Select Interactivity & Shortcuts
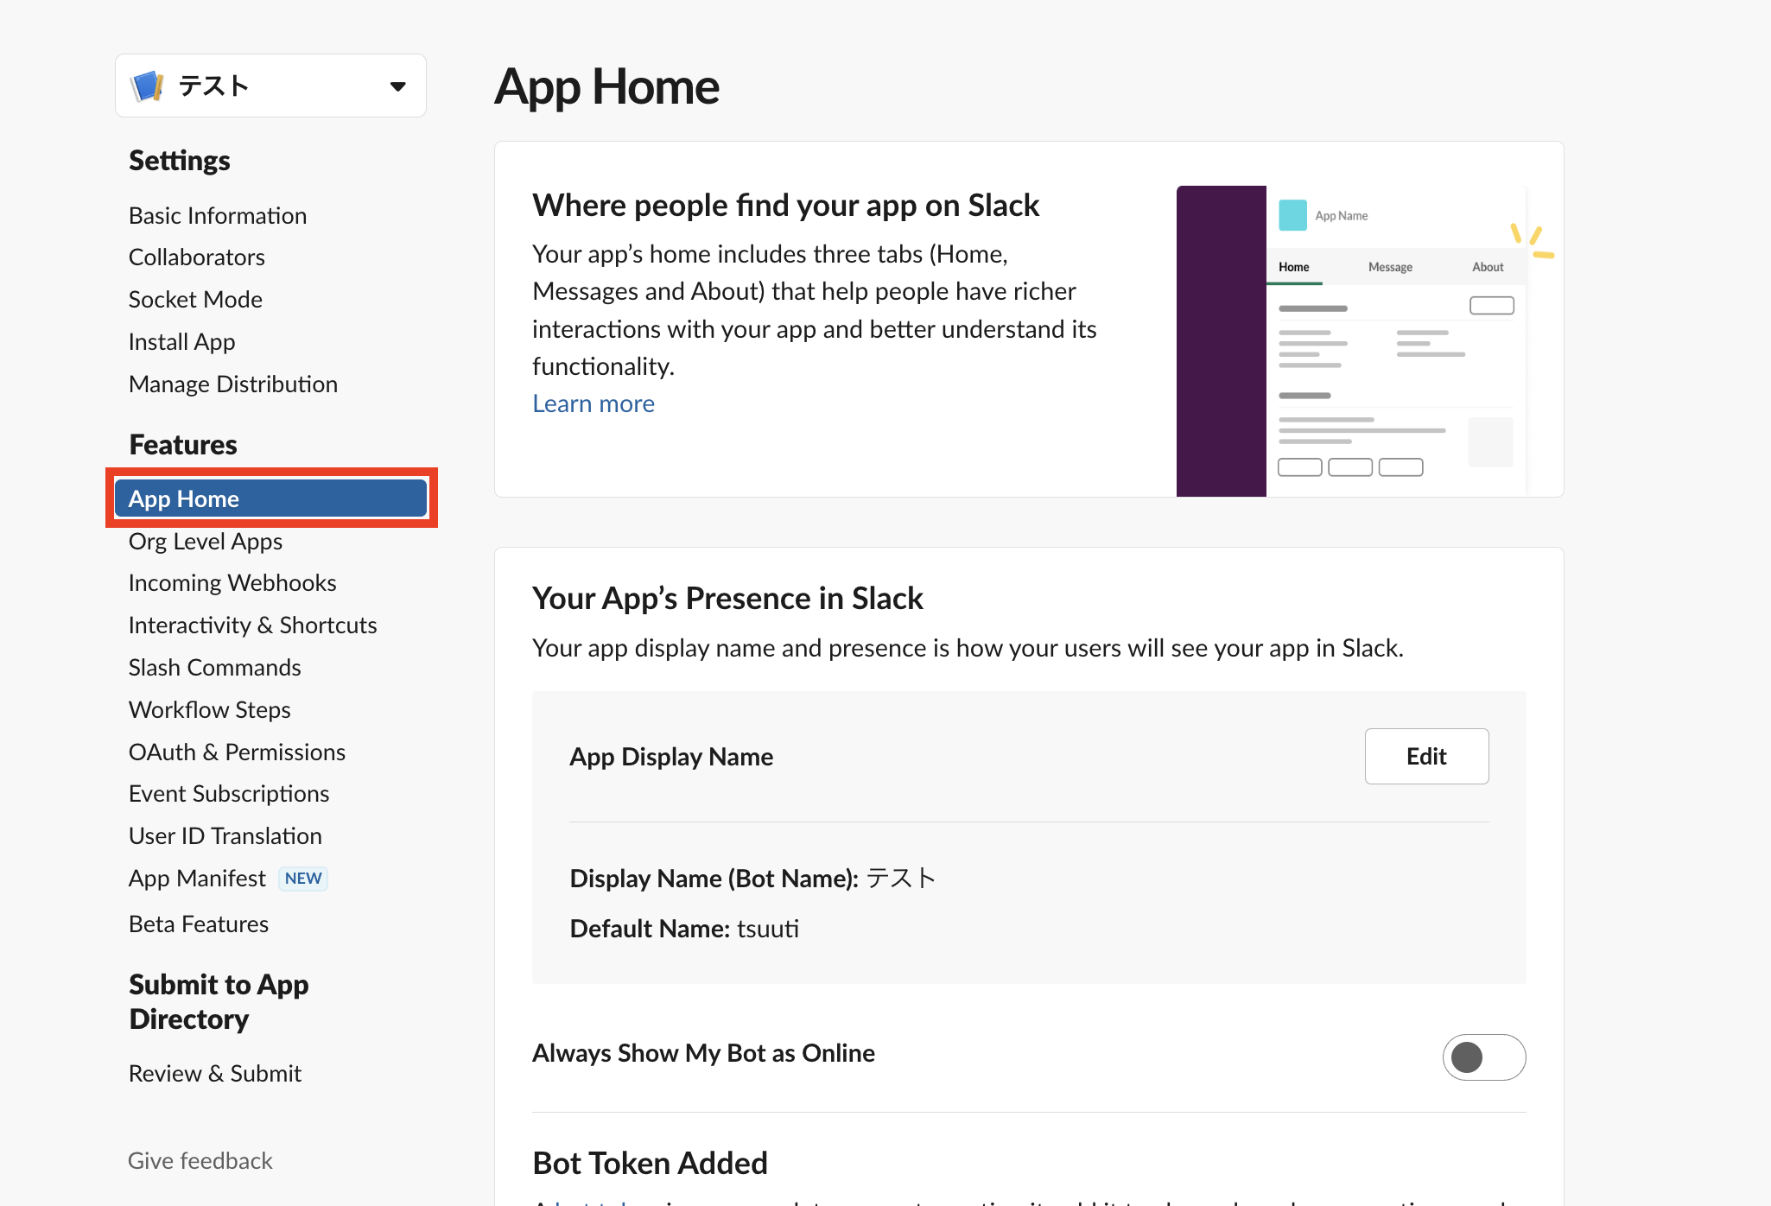 point(252,625)
